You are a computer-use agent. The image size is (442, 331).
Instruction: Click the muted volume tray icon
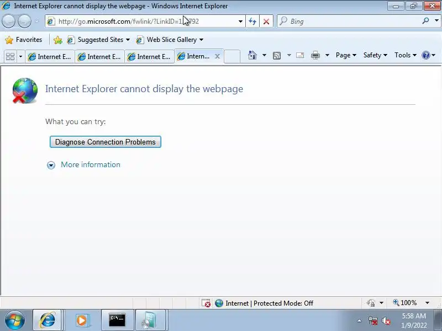386,321
